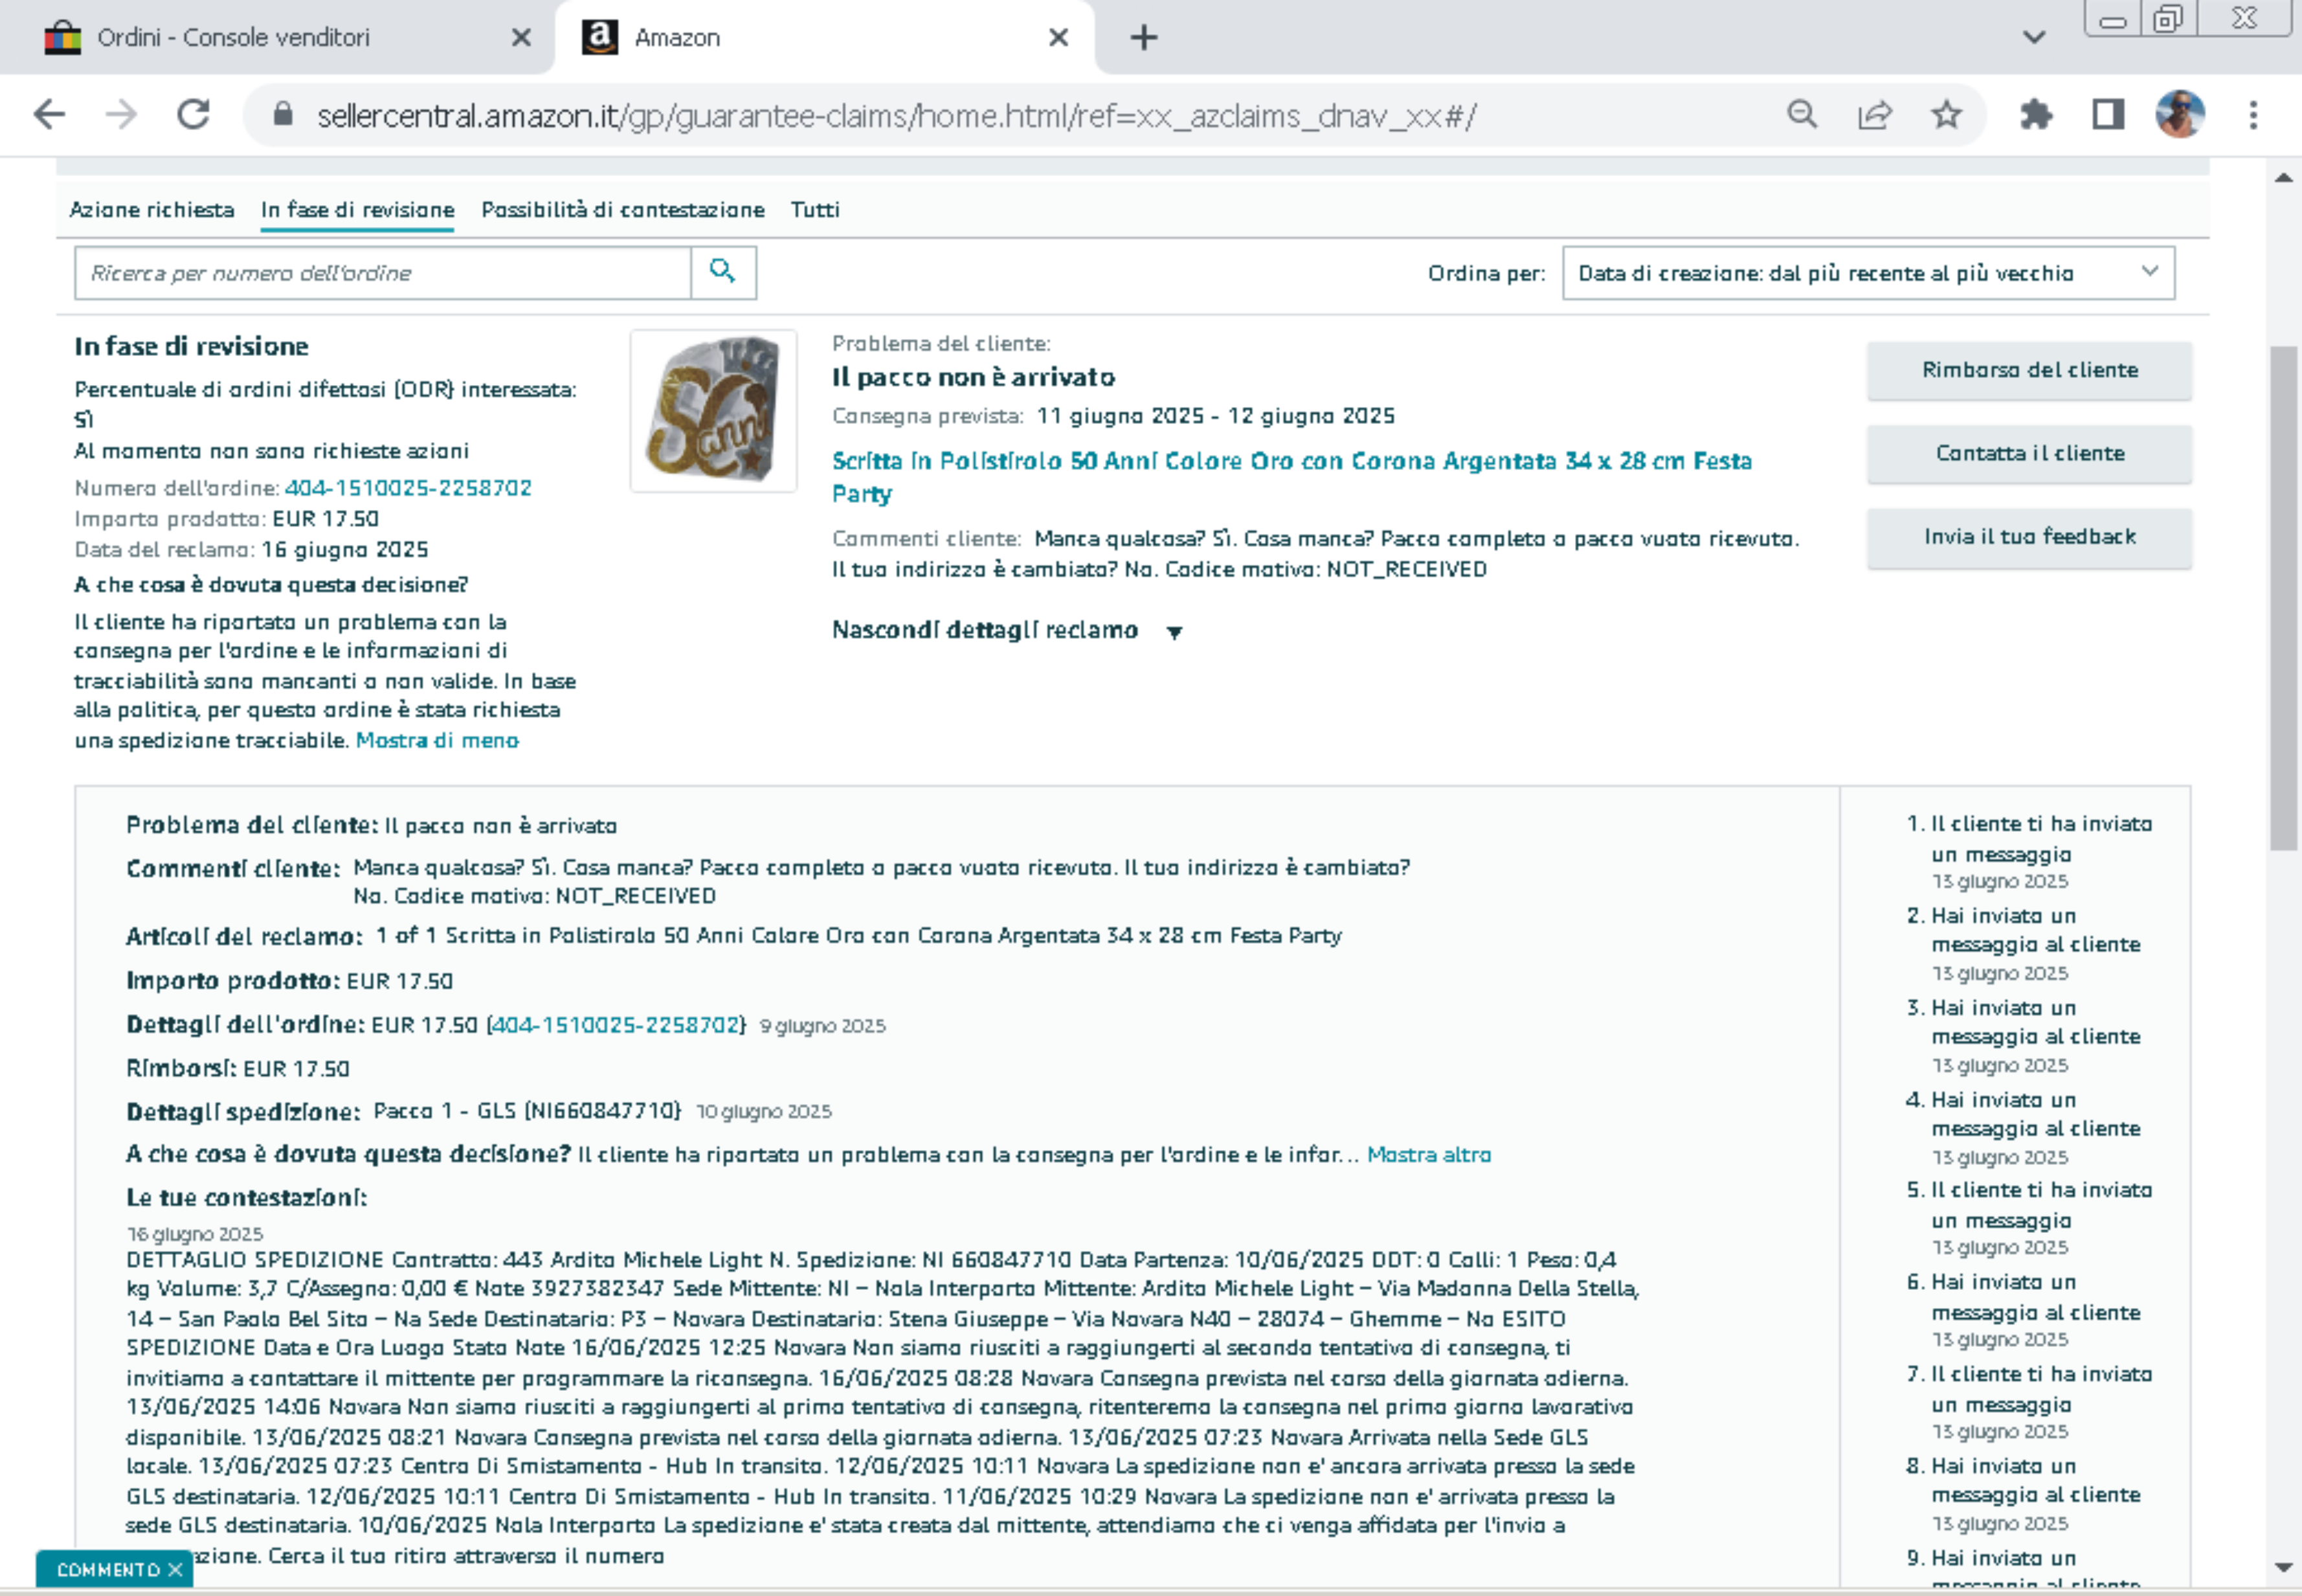This screenshot has width=2302, height=1596.
Task: Click the padlock site info icon
Action: [x=283, y=115]
